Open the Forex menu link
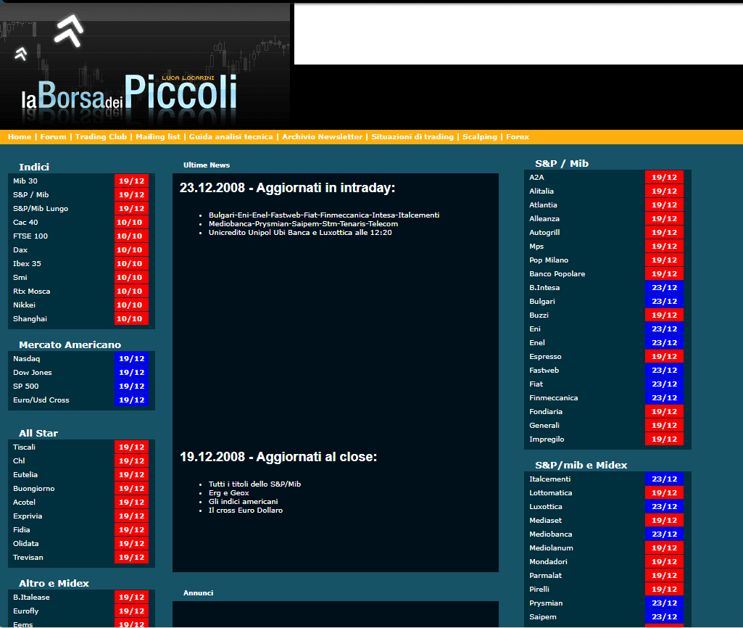Image resolution: width=743 pixels, height=628 pixels. (x=518, y=137)
